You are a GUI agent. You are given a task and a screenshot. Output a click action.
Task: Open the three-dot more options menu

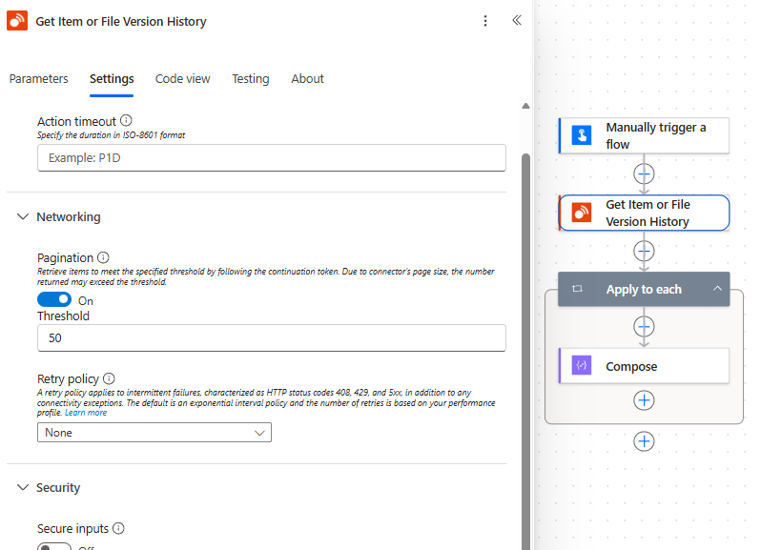coord(484,21)
